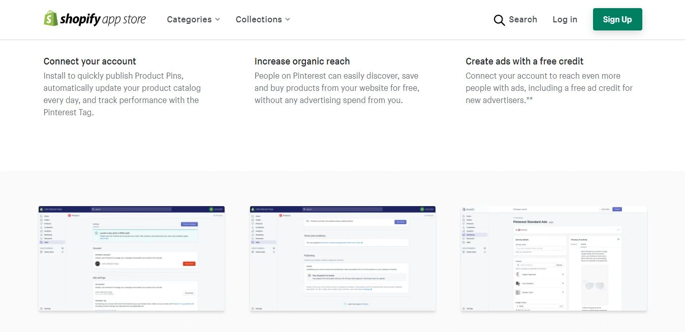Click the paragraph about publishing Product Pins
Screen dimensions: 685x332
(x=122, y=94)
